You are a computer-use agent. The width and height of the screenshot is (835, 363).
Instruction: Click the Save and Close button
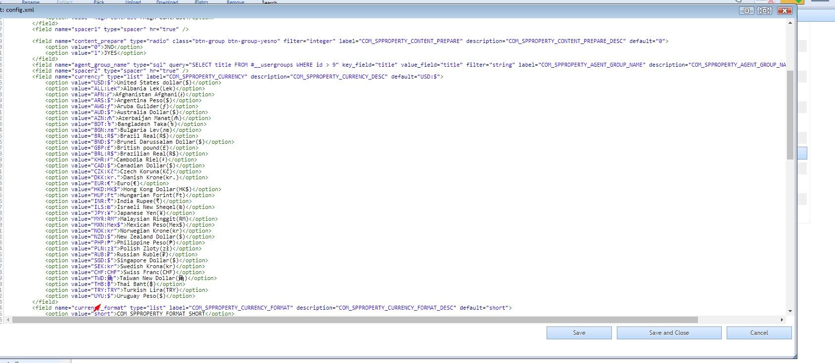point(669,333)
